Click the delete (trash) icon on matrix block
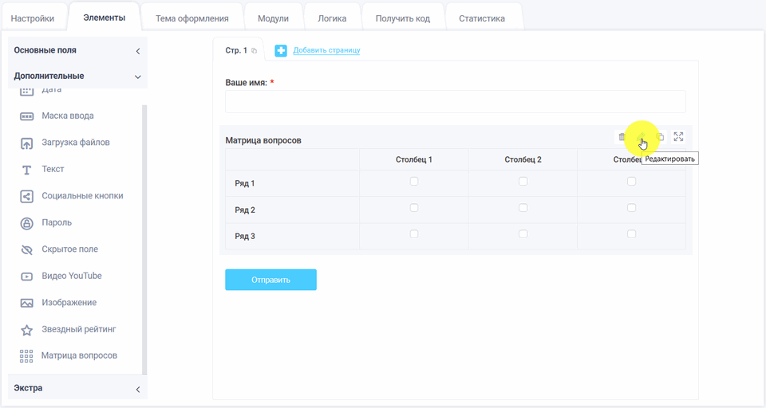Screen dimensions: 766x408 point(622,137)
